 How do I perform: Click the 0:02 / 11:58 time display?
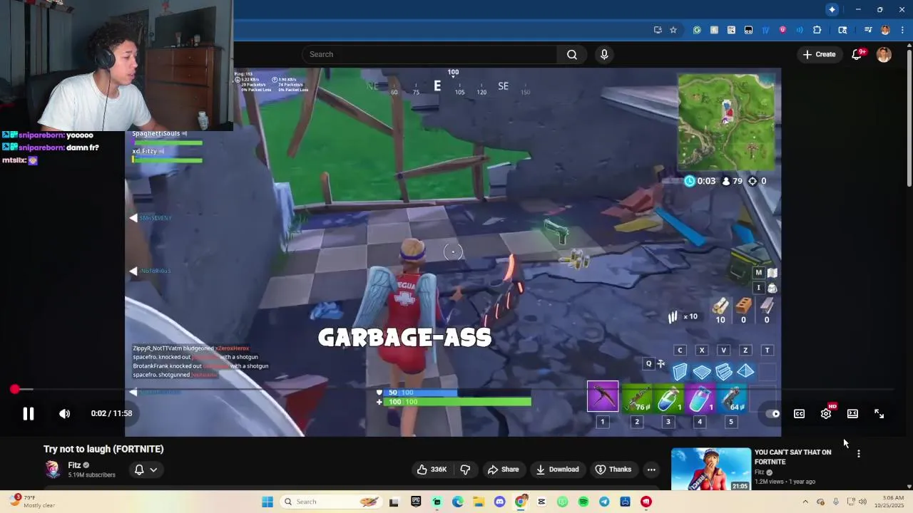point(111,413)
